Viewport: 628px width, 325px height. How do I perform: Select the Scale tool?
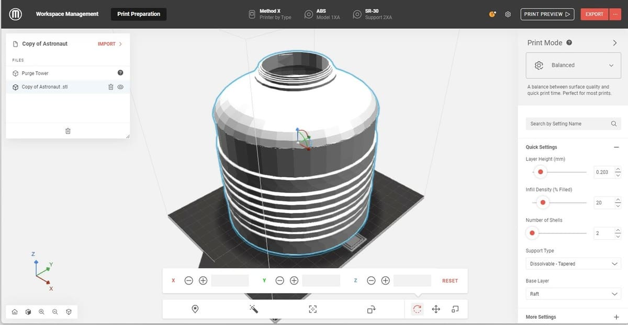pos(455,309)
